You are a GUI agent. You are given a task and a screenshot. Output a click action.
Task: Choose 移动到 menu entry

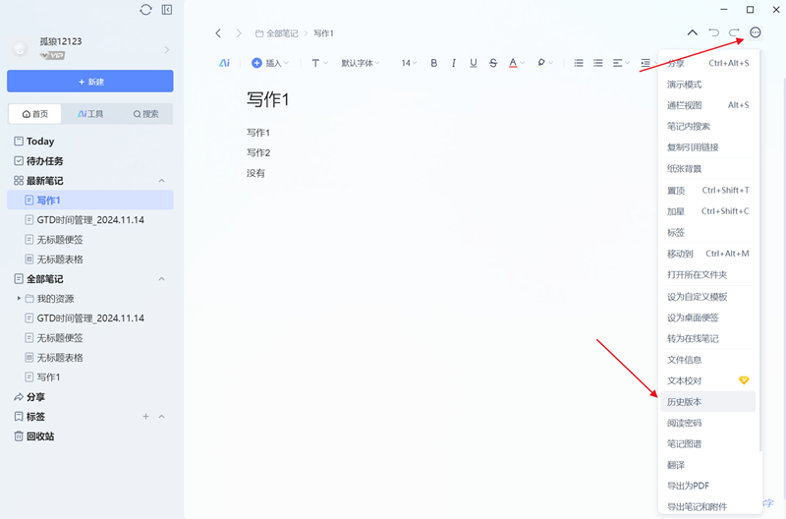(x=707, y=254)
